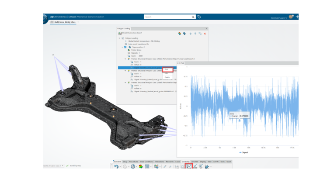The height and width of the screenshot is (179, 334).
Task: Toggle the Superposition.1 checkbox
Action: [x=125, y=47]
